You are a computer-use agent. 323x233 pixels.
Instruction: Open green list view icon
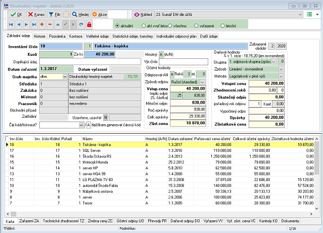(x=309, y=14)
